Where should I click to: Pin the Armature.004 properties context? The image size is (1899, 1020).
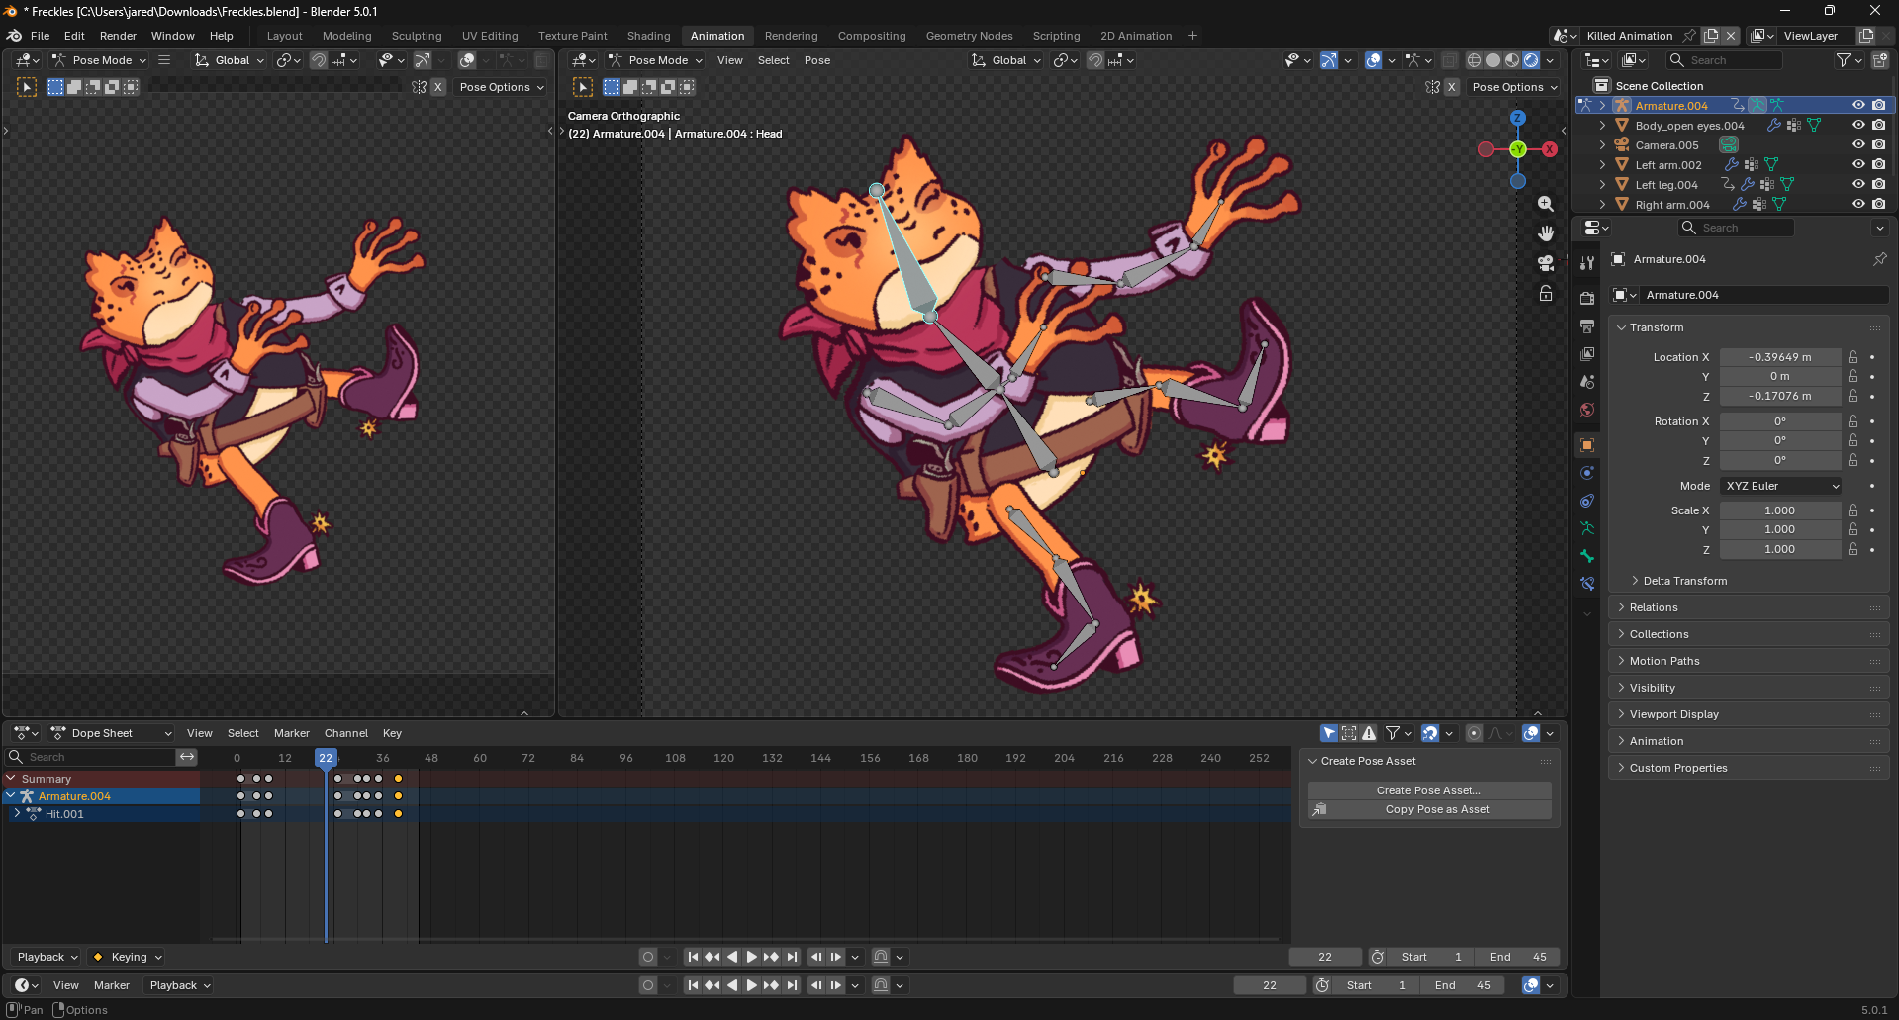[x=1879, y=259]
